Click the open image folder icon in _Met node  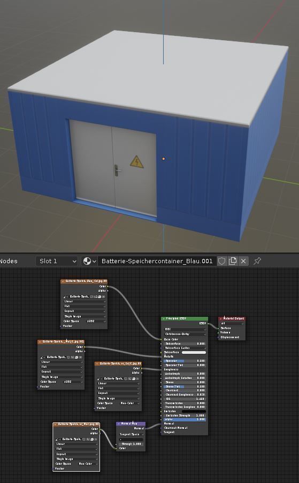[x=76, y=358]
